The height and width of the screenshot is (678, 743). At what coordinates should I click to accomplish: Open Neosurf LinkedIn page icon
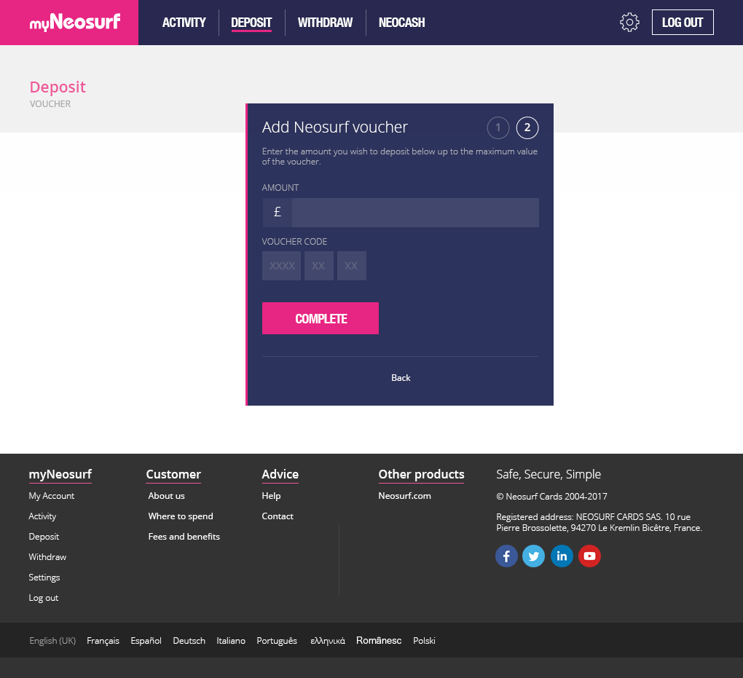pos(562,556)
